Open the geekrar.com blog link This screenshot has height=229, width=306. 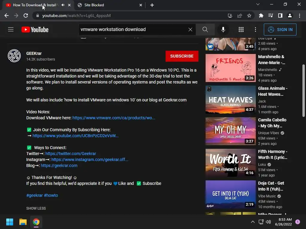[x=59, y=165]
